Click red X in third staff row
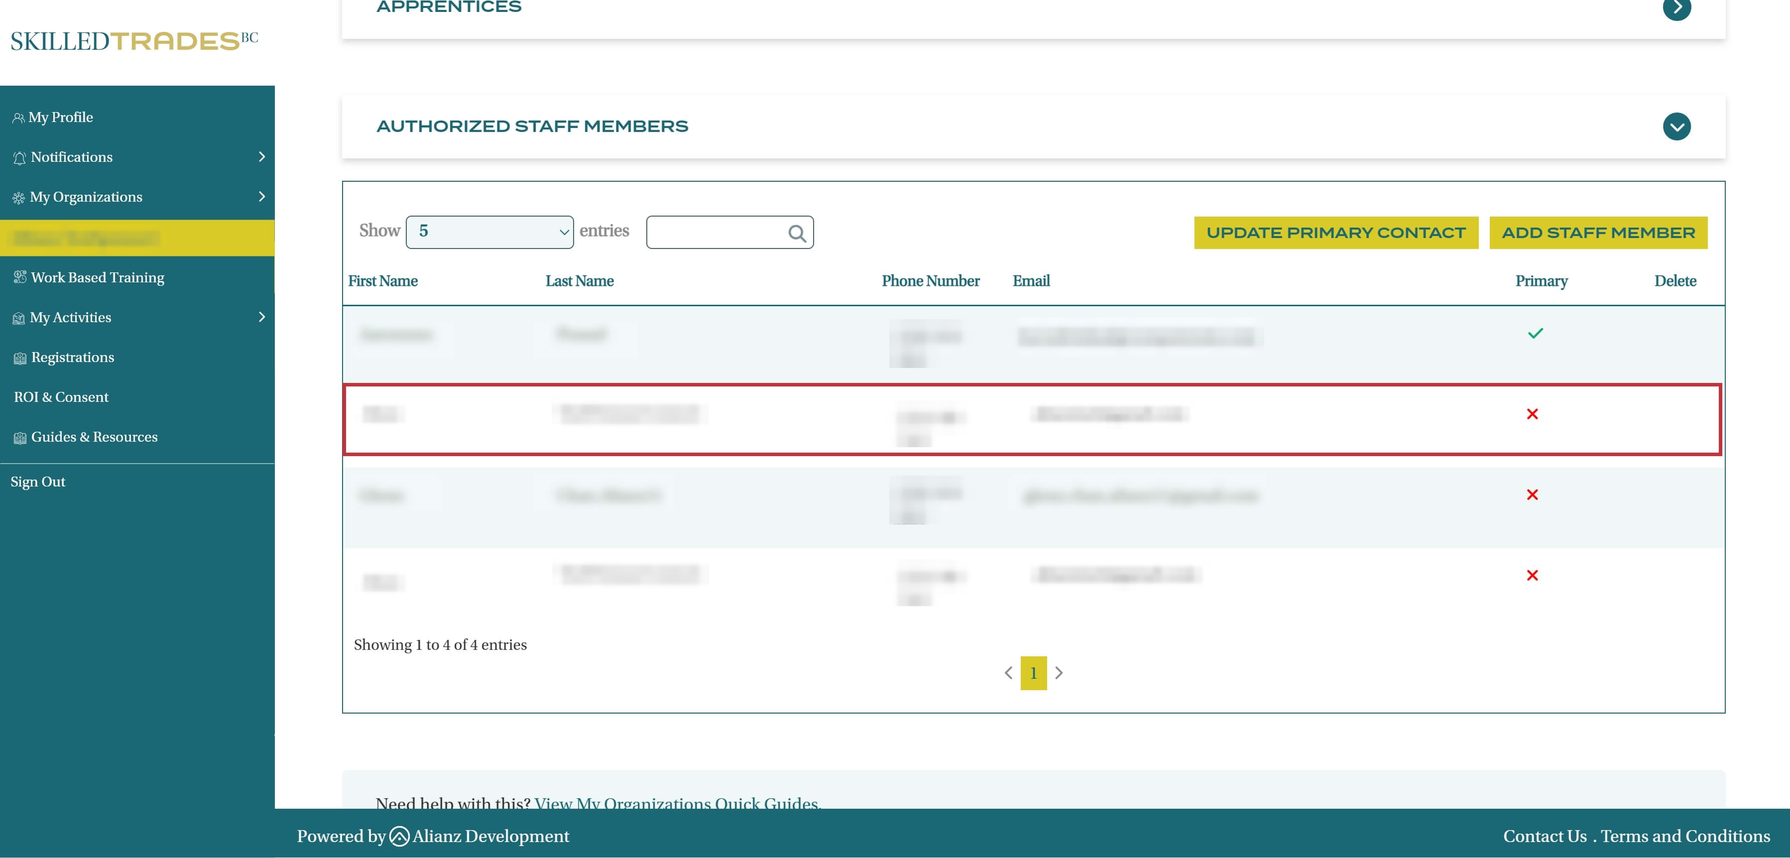Viewport: 1790px width, 858px height. [x=1532, y=494]
